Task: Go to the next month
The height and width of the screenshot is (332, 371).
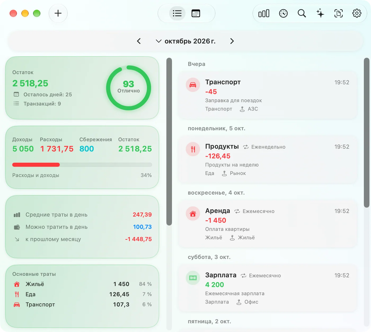Action: 232,41
